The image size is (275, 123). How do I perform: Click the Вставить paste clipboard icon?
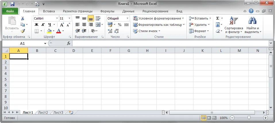pos(12,21)
